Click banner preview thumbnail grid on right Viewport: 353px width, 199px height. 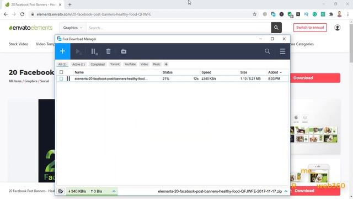point(314,134)
